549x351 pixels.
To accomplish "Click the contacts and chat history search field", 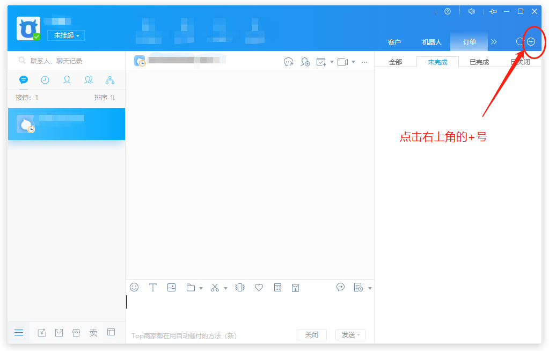I will click(x=67, y=61).
